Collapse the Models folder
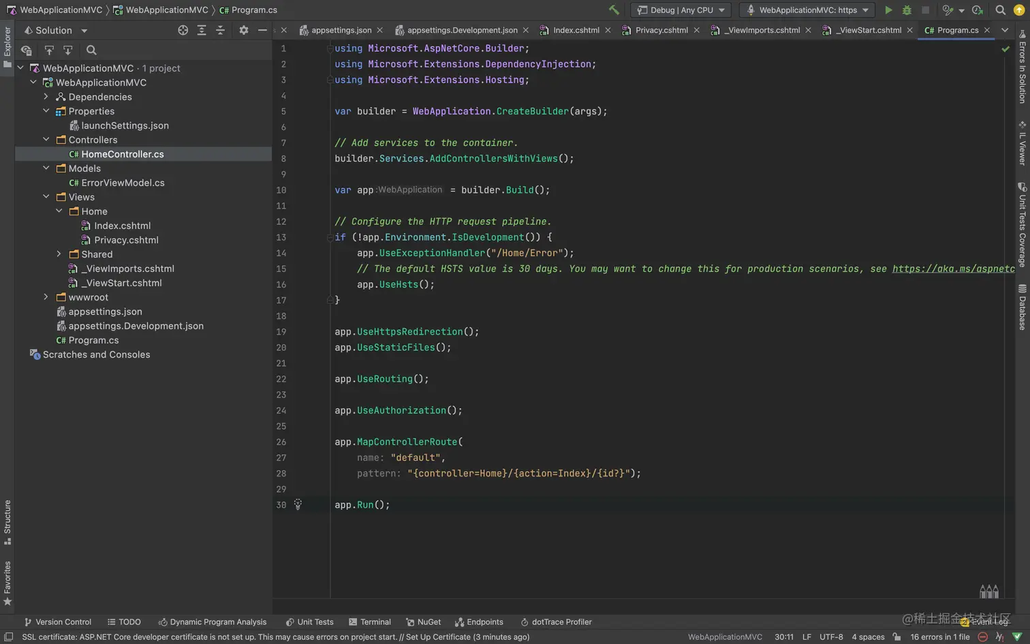1030x644 pixels. (x=46, y=168)
